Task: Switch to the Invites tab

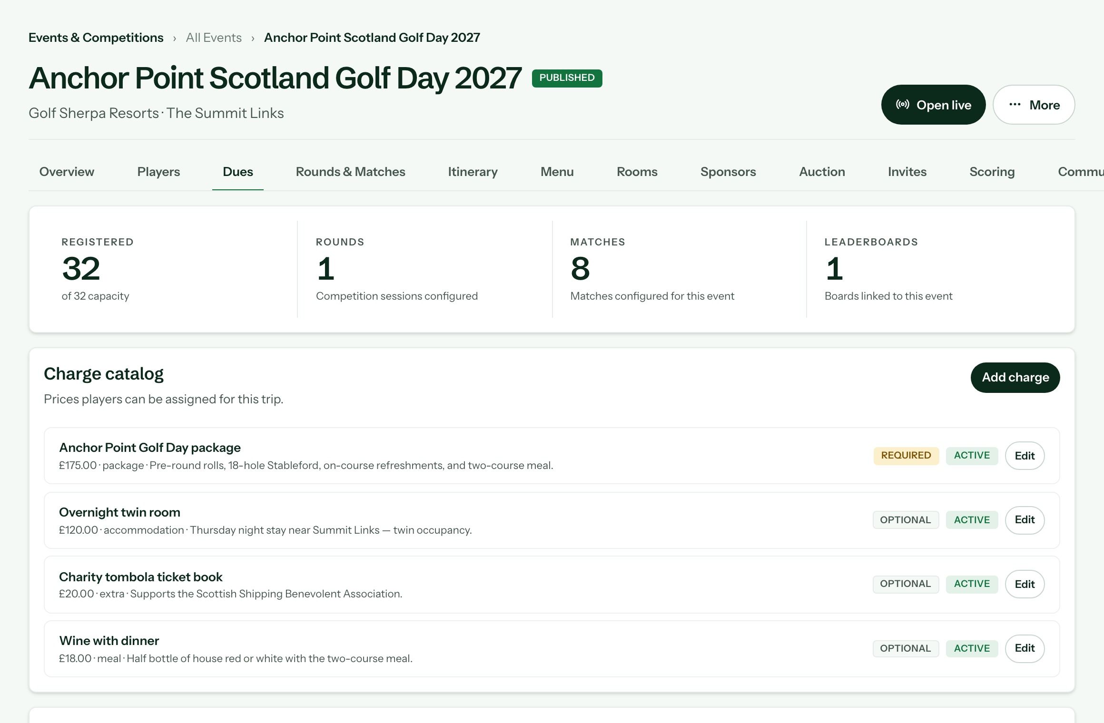Action: 907,172
